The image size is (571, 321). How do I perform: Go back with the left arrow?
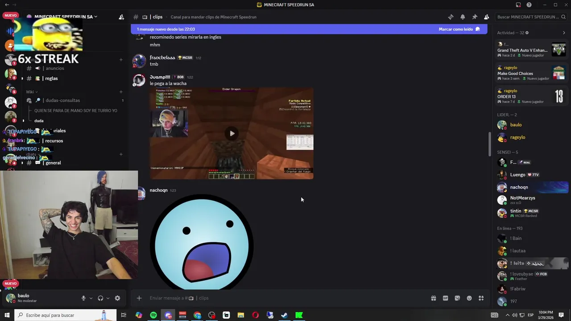coord(7,5)
